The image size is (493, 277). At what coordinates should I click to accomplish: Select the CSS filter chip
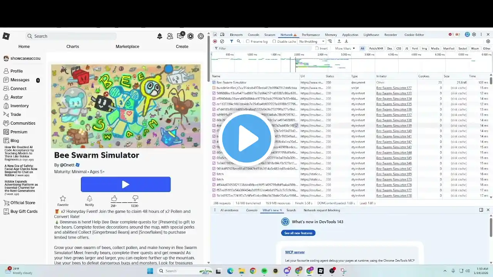click(x=399, y=48)
